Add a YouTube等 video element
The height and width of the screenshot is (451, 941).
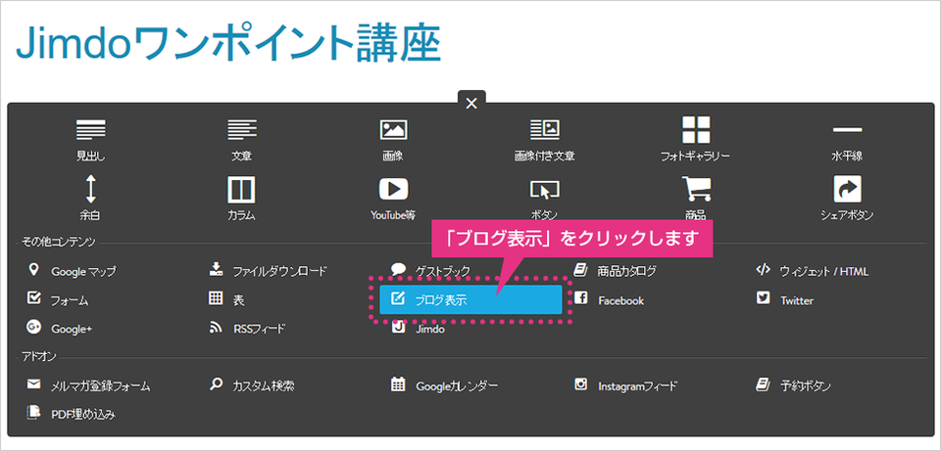pos(393,198)
